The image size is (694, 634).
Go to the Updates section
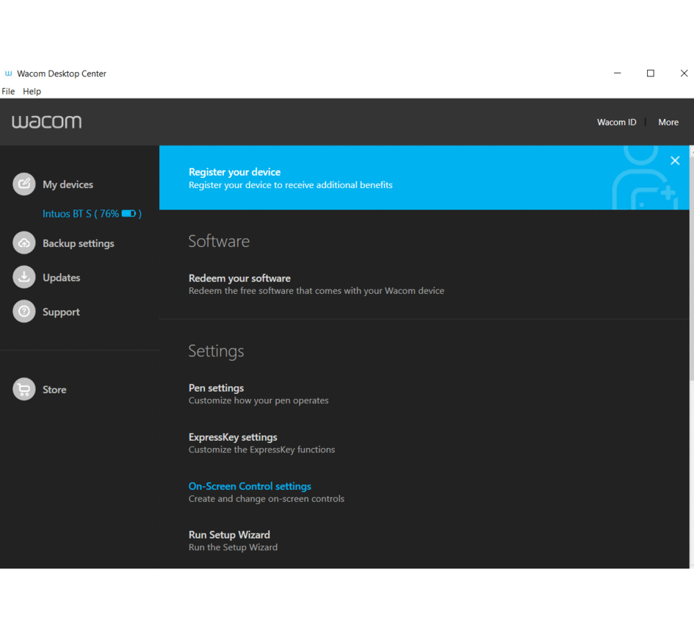coord(61,278)
